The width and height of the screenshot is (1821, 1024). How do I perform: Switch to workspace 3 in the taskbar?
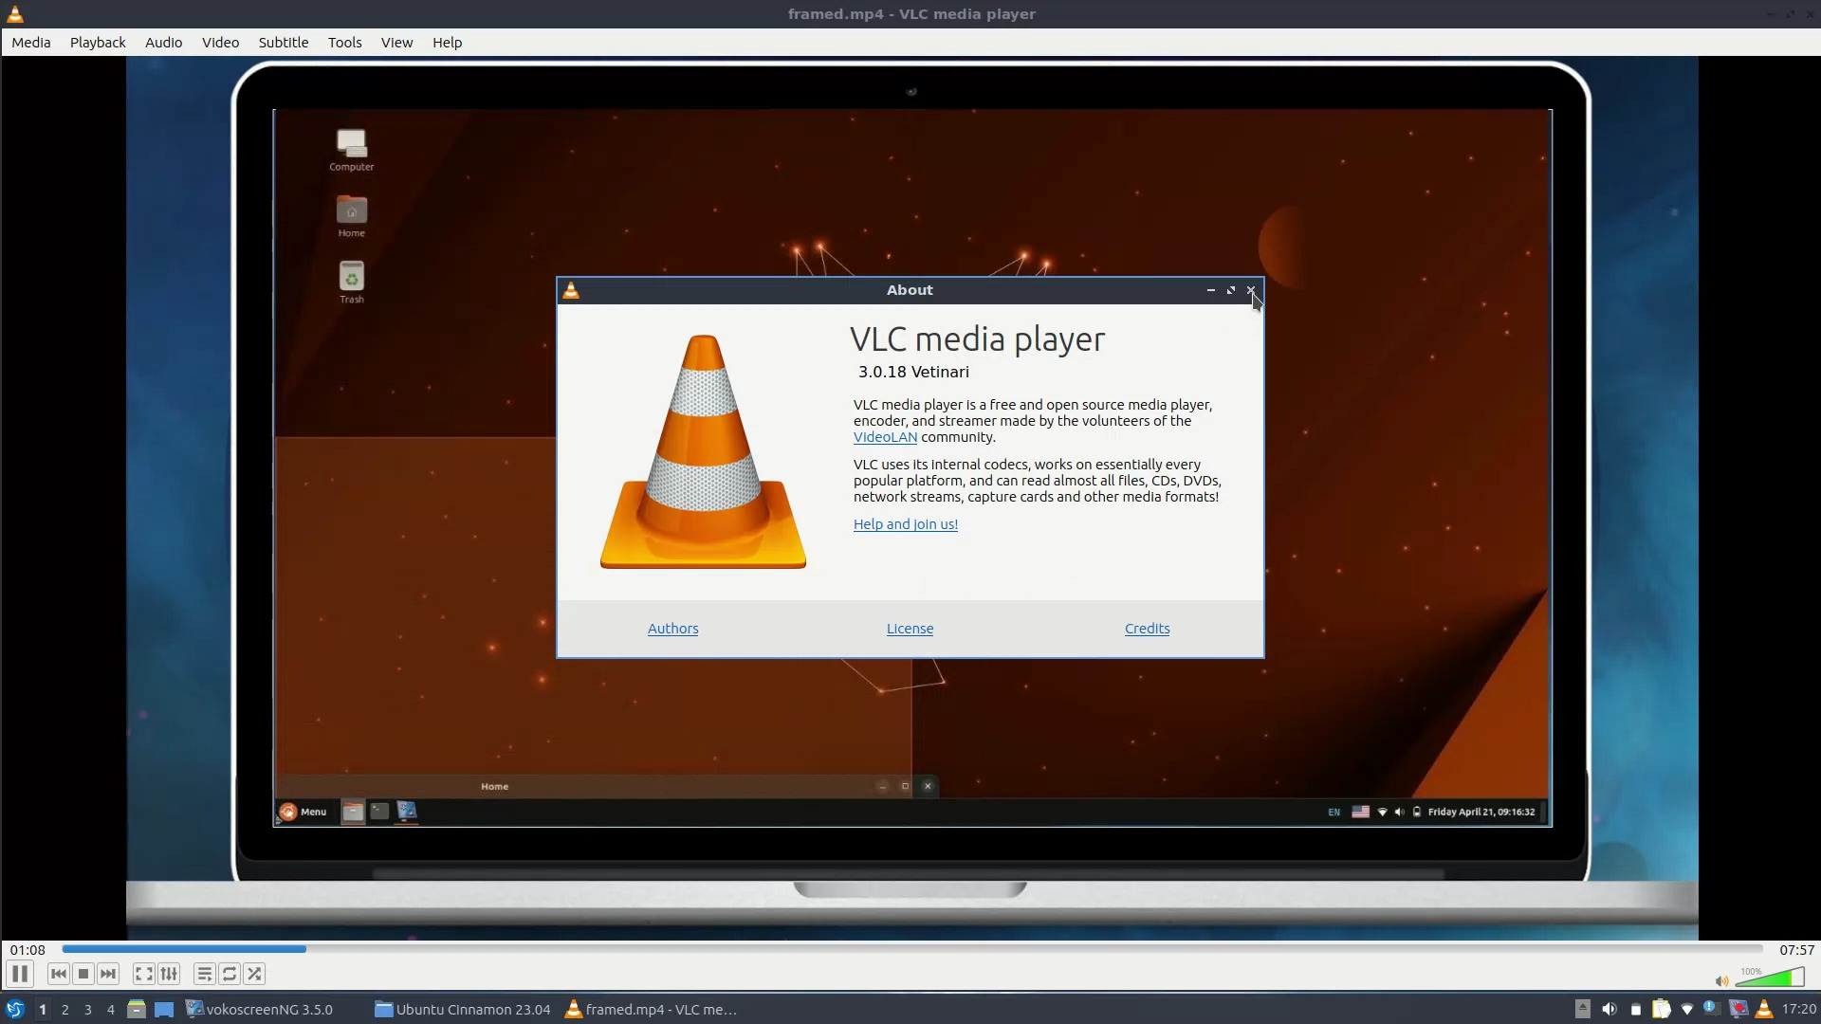tap(87, 1010)
